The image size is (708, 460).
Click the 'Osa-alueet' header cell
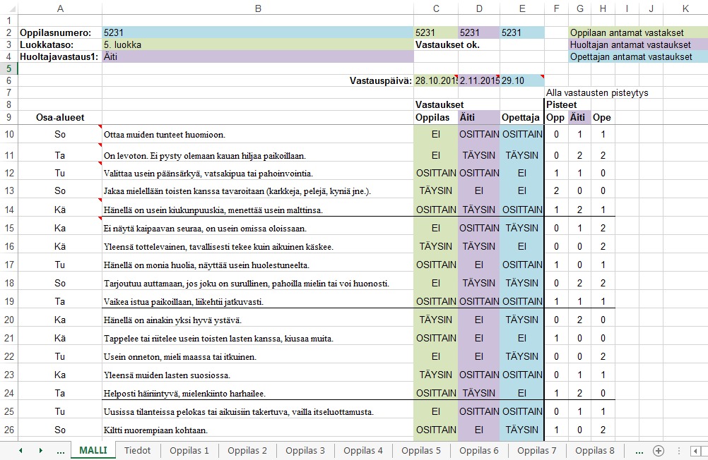pyautogui.click(x=60, y=117)
